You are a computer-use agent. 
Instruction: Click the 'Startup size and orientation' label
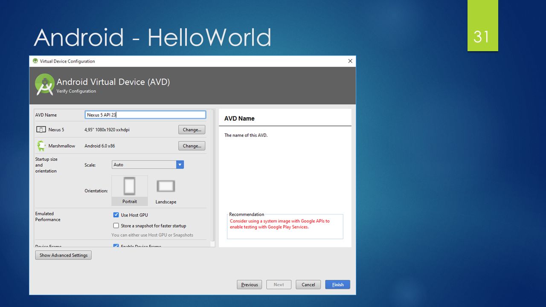[46, 165]
